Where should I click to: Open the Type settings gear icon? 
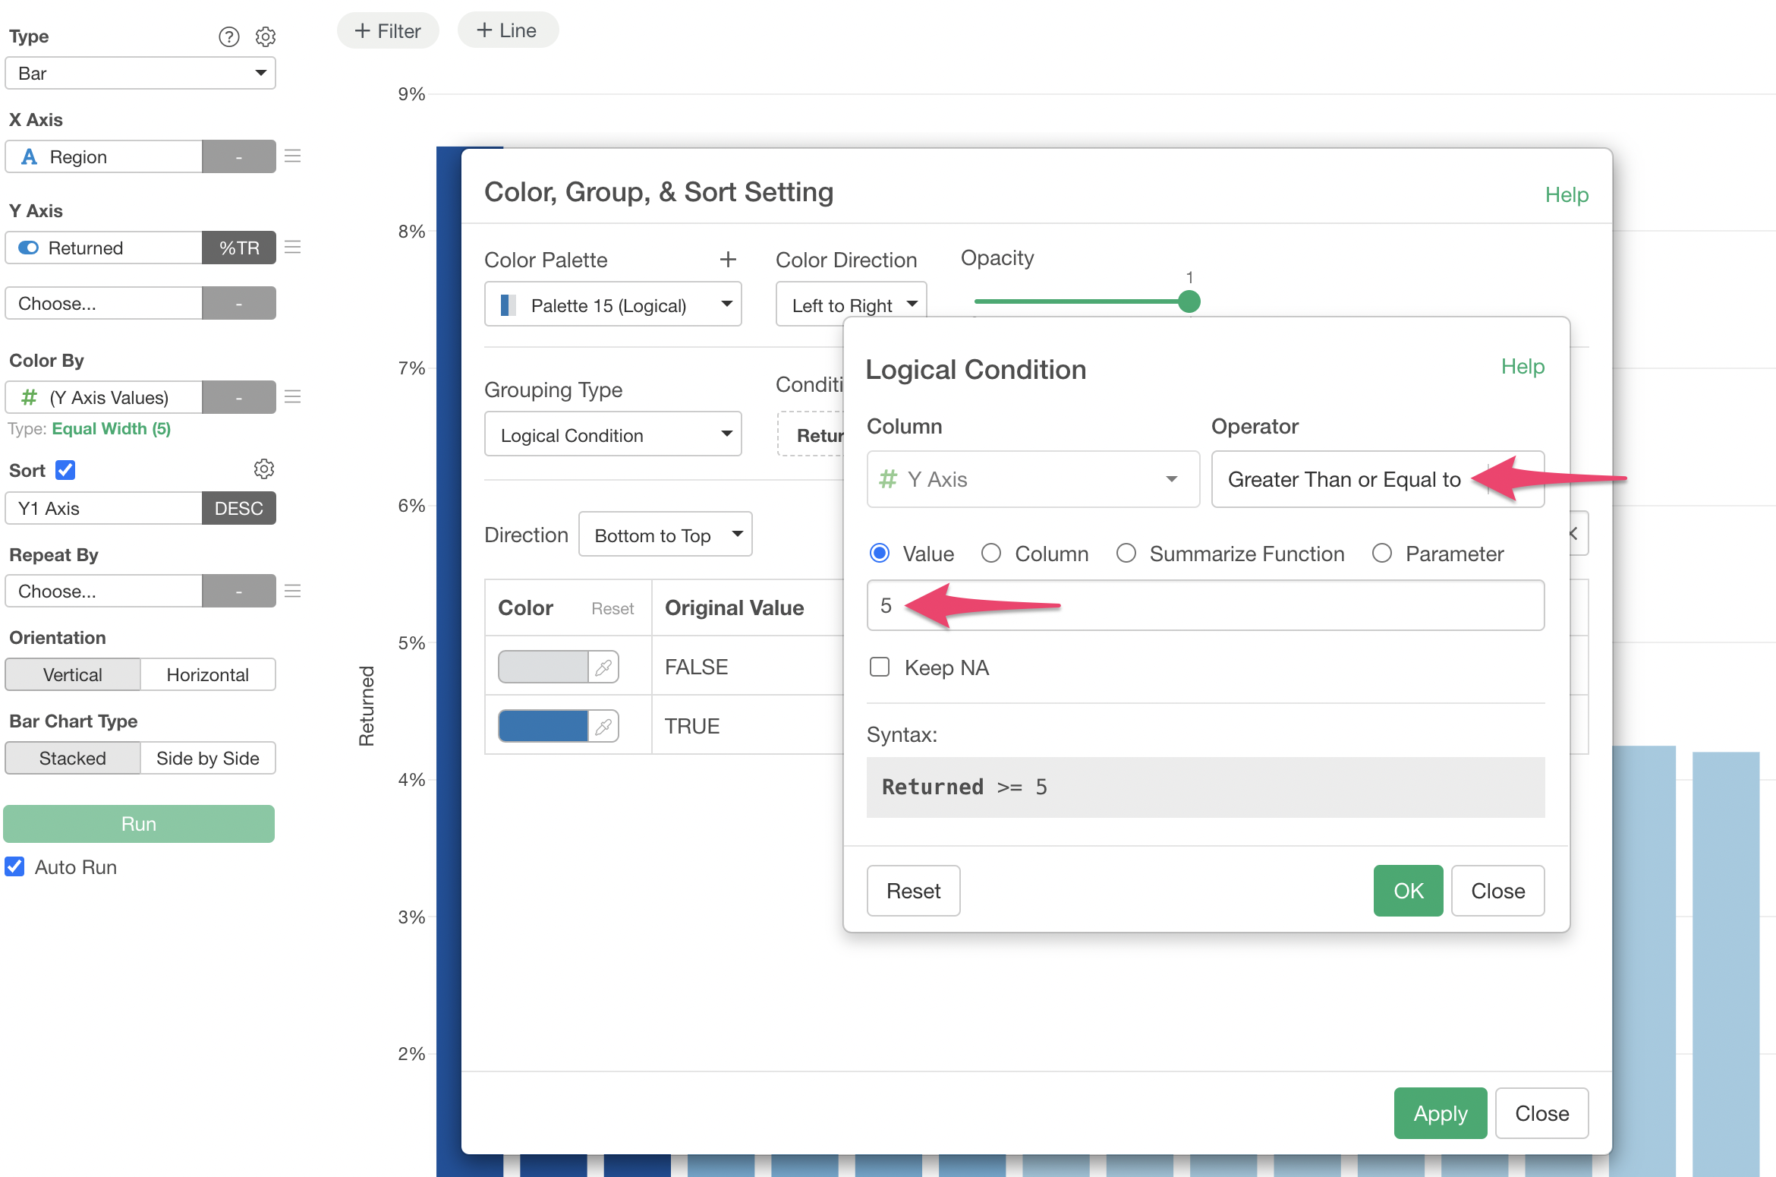point(265,36)
